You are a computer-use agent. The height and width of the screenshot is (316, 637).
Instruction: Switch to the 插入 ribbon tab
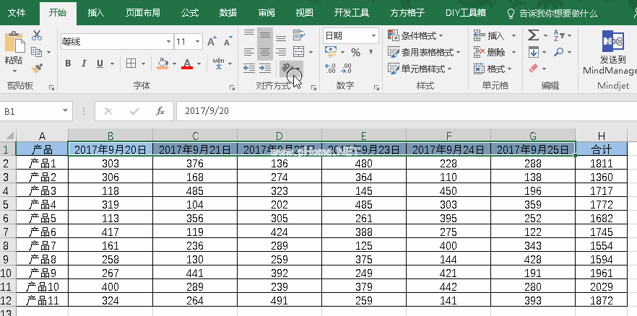pos(95,13)
